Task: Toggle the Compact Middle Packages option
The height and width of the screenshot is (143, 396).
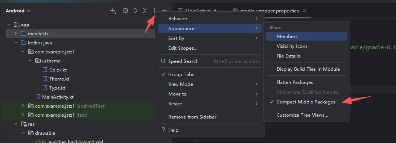Action: pos(306,102)
